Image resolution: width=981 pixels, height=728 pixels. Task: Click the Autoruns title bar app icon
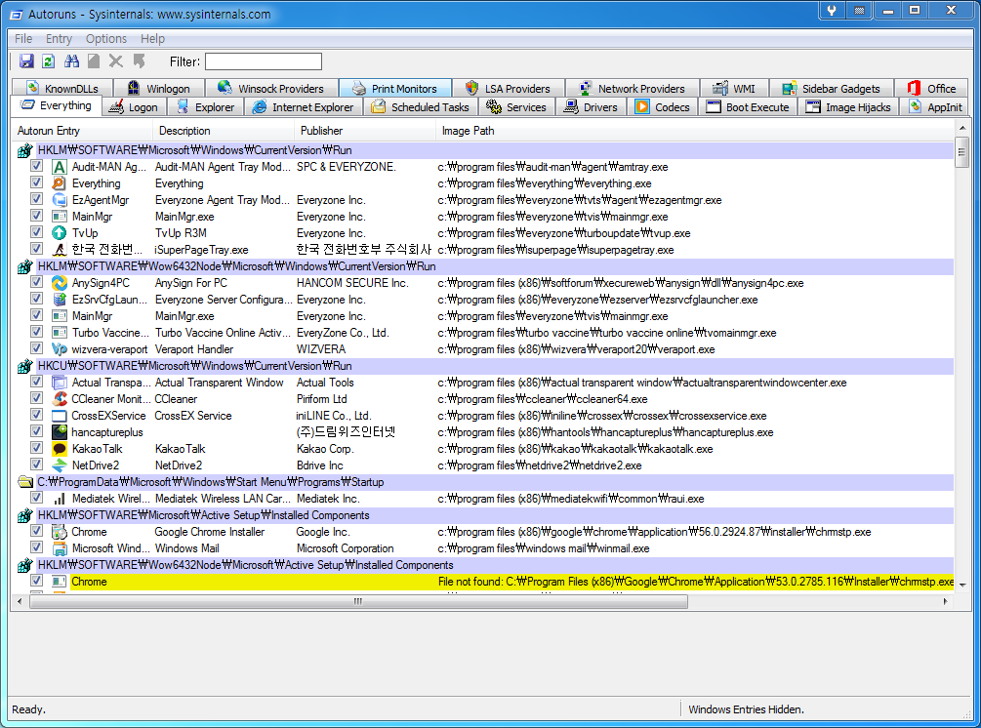point(16,14)
